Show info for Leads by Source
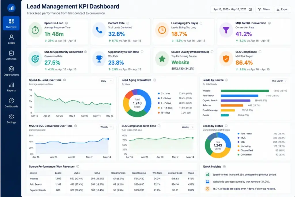This screenshot has height=197, width=295. (227, 80)
